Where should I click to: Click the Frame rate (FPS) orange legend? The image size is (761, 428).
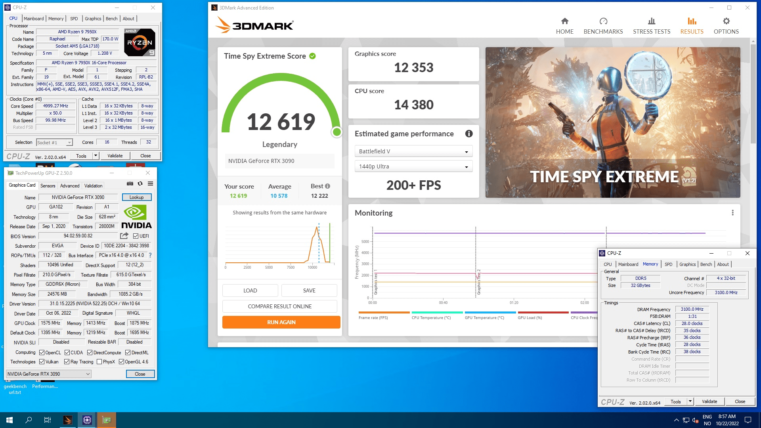(384, 315)
